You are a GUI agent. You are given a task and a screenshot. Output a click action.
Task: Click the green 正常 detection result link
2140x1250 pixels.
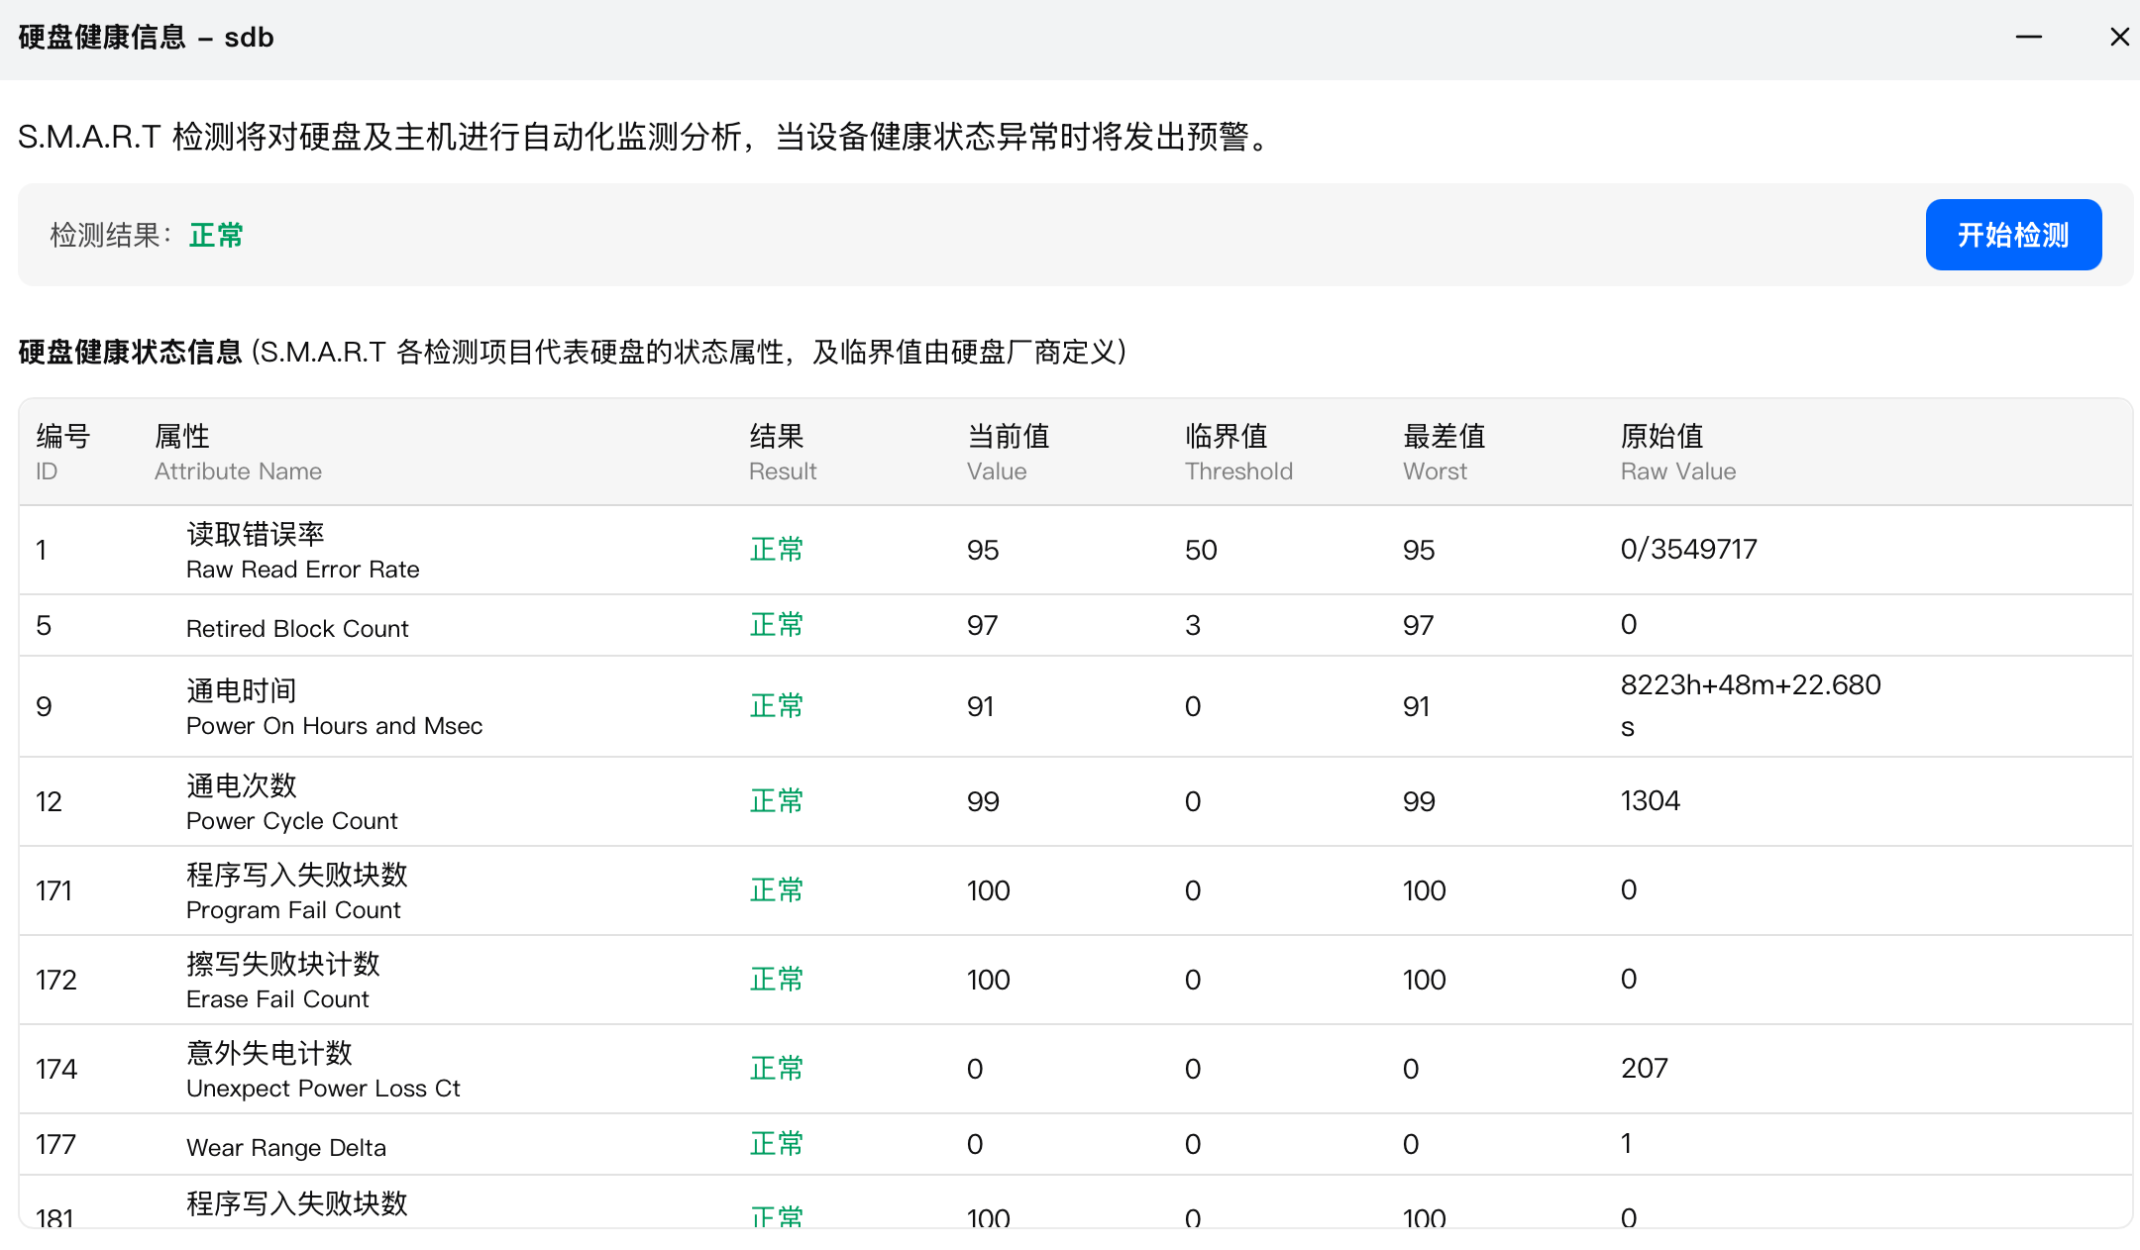(216, 235)
